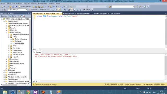Close the SQLQuery2.sql tab
This screenshot has width=167, height=94.
tap(61, 14)
